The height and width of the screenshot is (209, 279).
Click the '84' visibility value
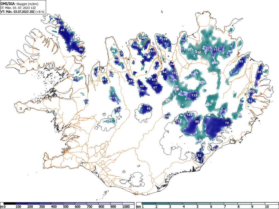tap(164, 72)
